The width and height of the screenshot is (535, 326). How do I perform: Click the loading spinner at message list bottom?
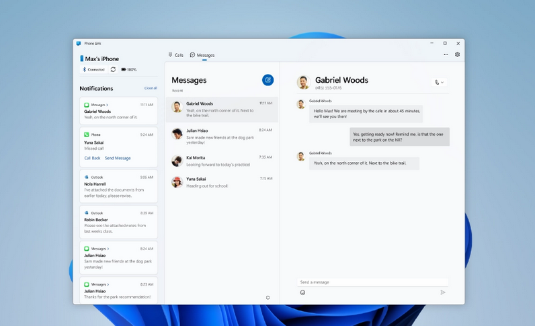(x=268, y=298)
